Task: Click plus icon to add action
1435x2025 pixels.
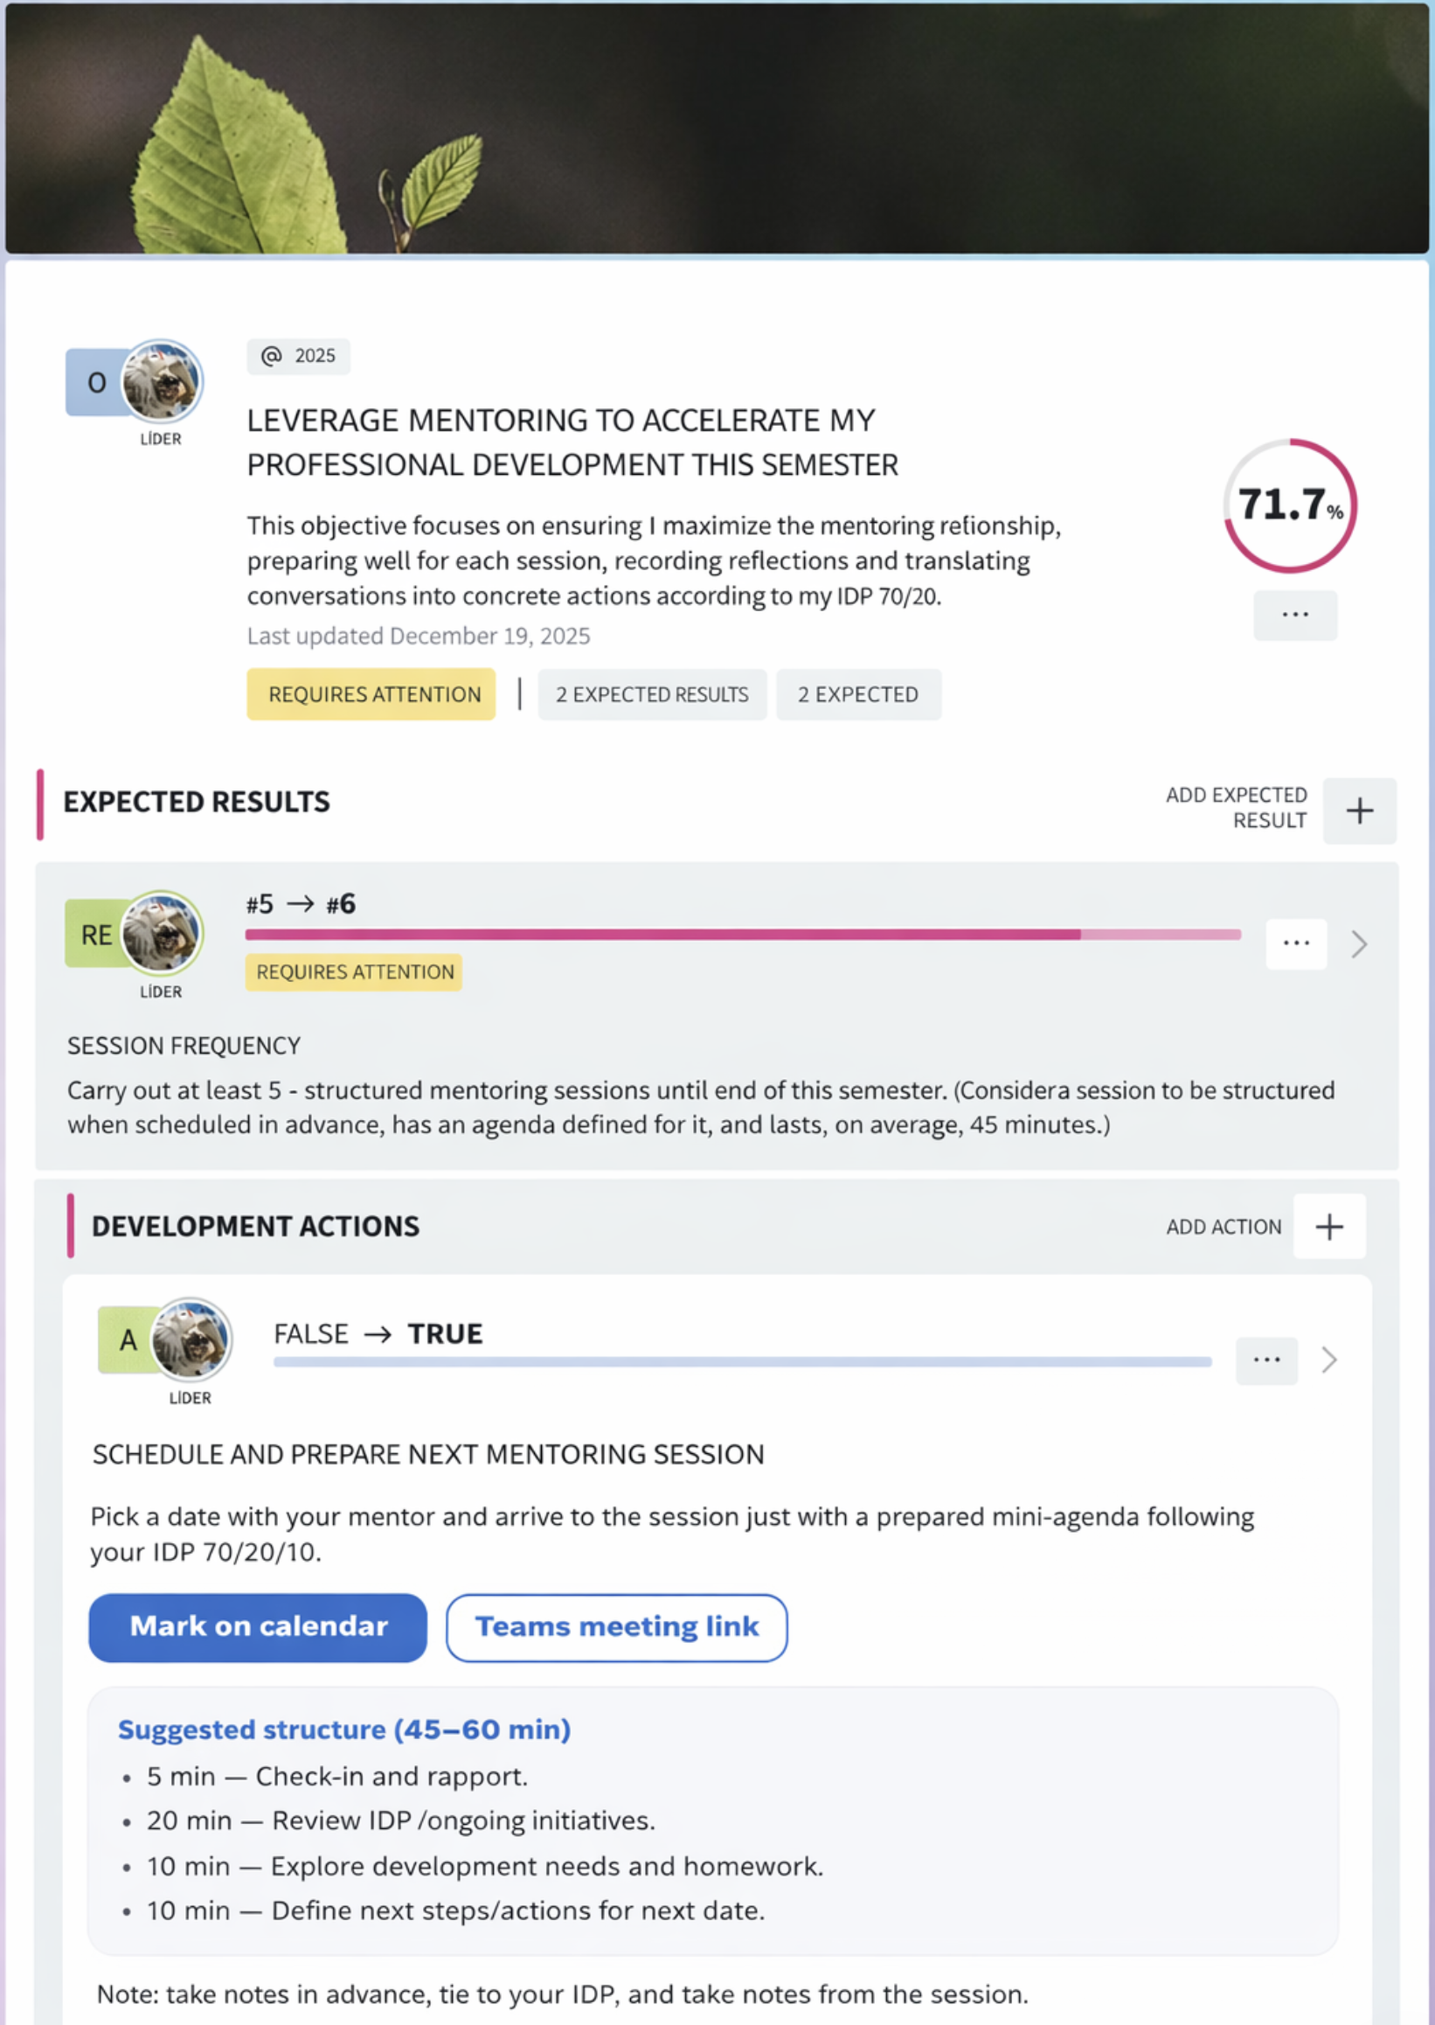Action: [1329, 1227]
